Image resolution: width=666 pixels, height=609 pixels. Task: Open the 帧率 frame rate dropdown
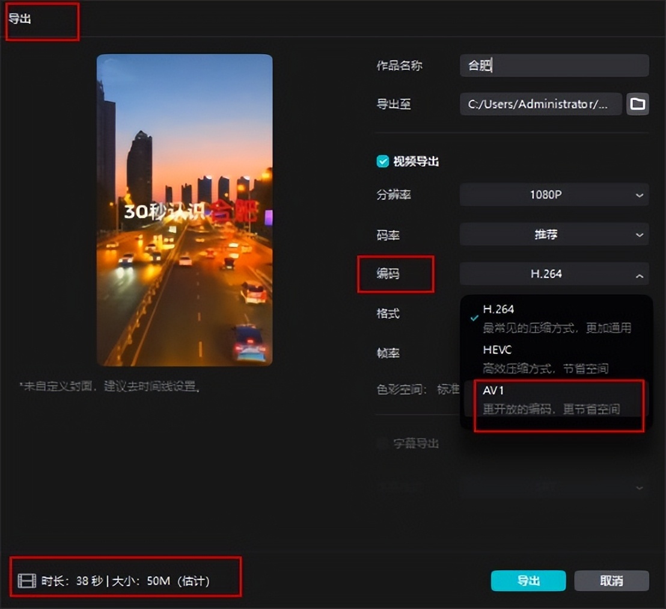pyautogui.click(x=553, y=354)
